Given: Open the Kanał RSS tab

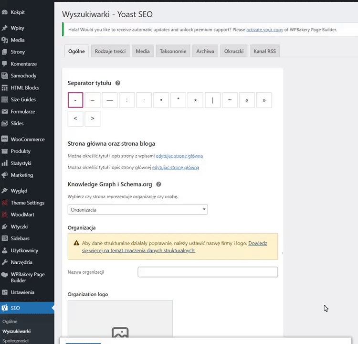Looking at the screenshot, I should [264, 51].
